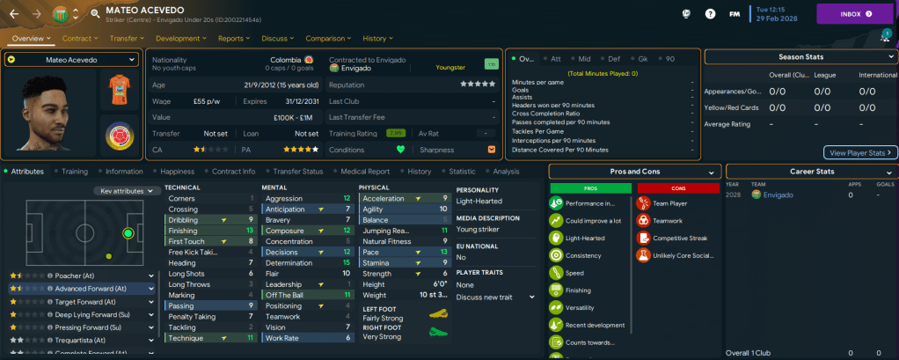Click the FM logo menu icon

point(735,13)
